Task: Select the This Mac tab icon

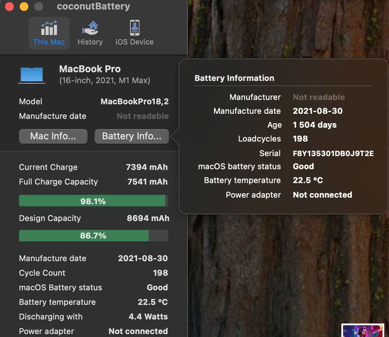Action: point(49,28)
